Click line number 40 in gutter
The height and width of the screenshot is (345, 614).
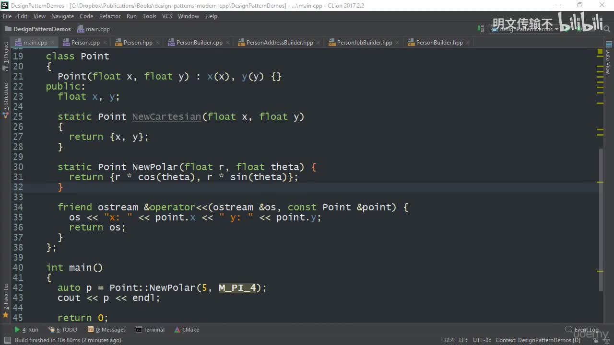click(18, 267)
